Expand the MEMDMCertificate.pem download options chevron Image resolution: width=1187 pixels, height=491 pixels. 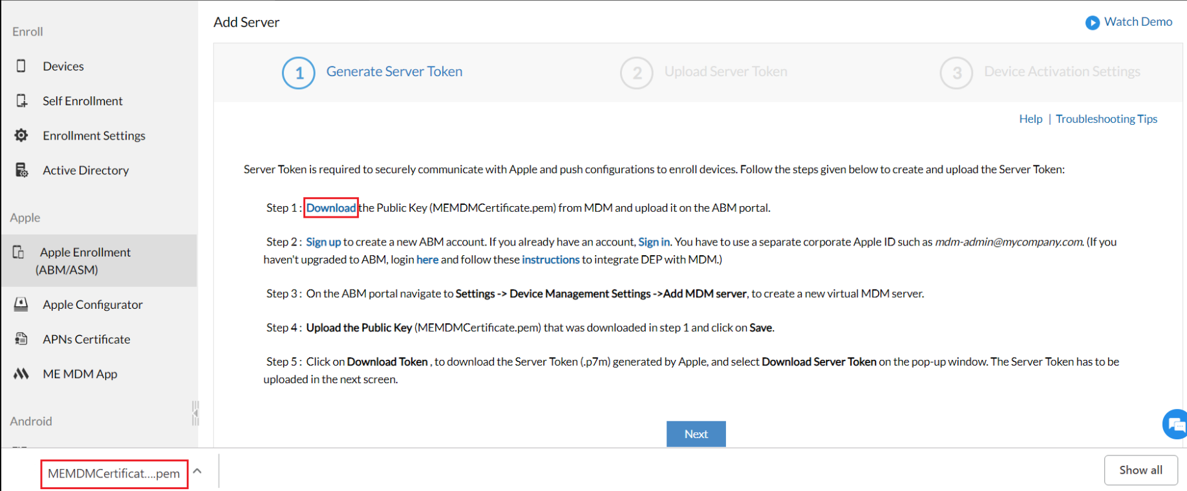[198, 472]
